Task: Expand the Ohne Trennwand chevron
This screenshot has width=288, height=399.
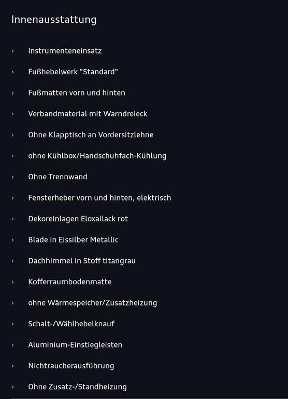Action: [x=12, y=177]
